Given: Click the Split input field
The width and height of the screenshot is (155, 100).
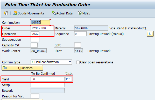Looking at the screenshot, I should (77, 45).
